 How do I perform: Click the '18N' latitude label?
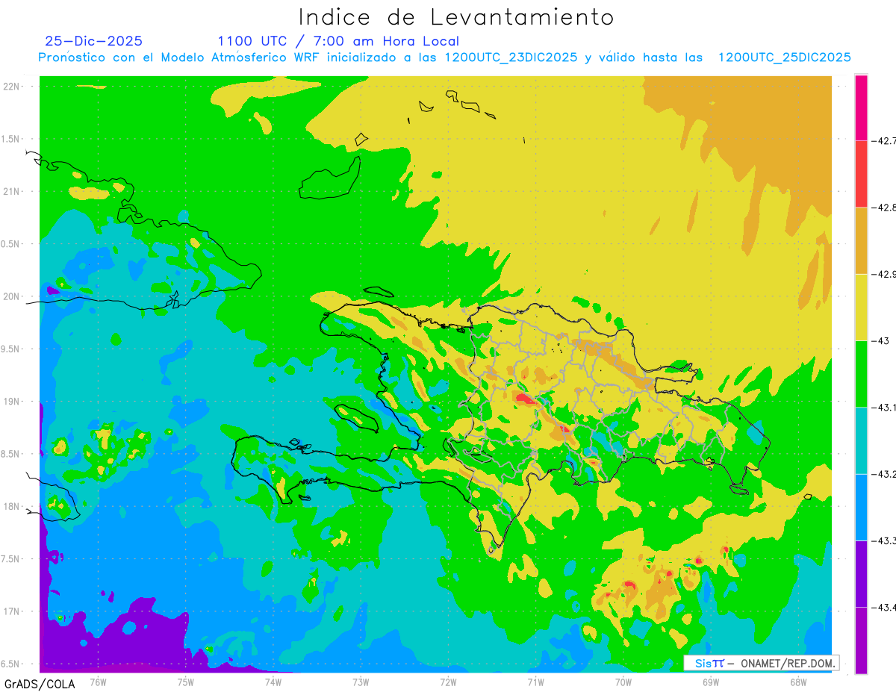(x=13, y=506)
